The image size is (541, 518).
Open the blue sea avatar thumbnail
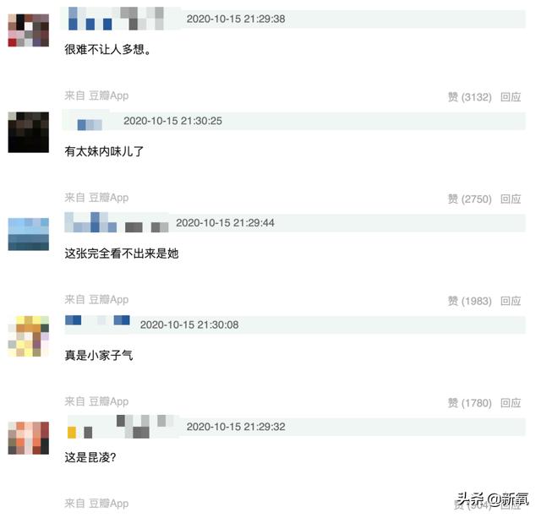[x=28, y=234]
